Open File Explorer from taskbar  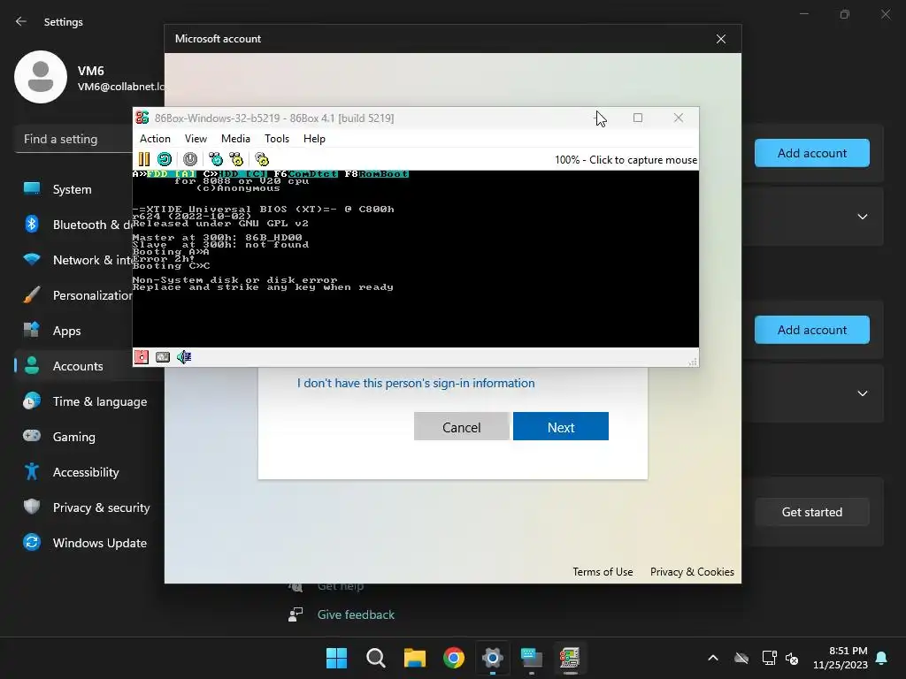415,658
